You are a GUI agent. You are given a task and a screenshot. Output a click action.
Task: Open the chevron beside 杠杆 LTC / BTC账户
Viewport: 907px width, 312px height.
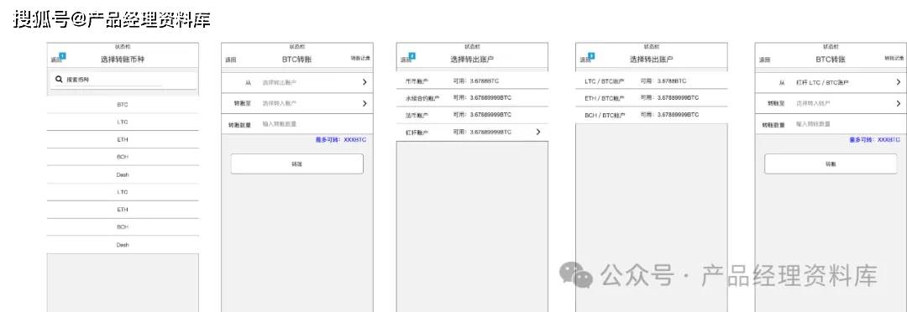click(x=899, y=82)
